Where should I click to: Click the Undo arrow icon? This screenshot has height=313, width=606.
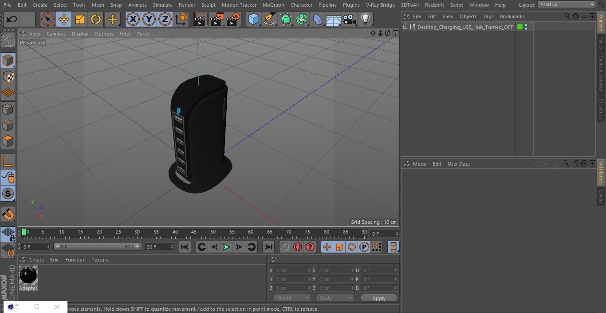[x=12, y=20]
